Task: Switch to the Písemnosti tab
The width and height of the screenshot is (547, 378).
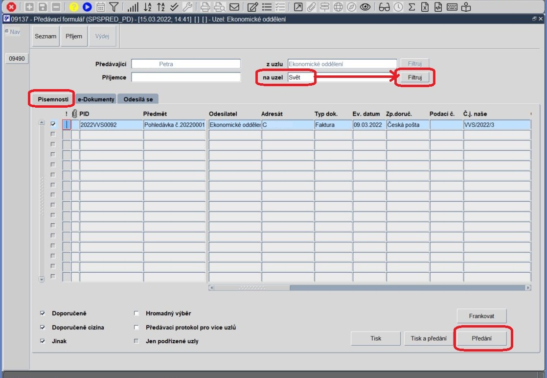Action: pyautogui.click(x=53, y=99)
